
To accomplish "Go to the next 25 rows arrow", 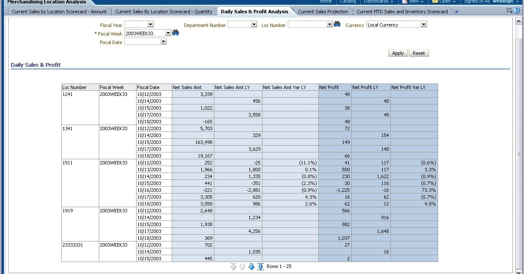I will [x=252, y=266].
